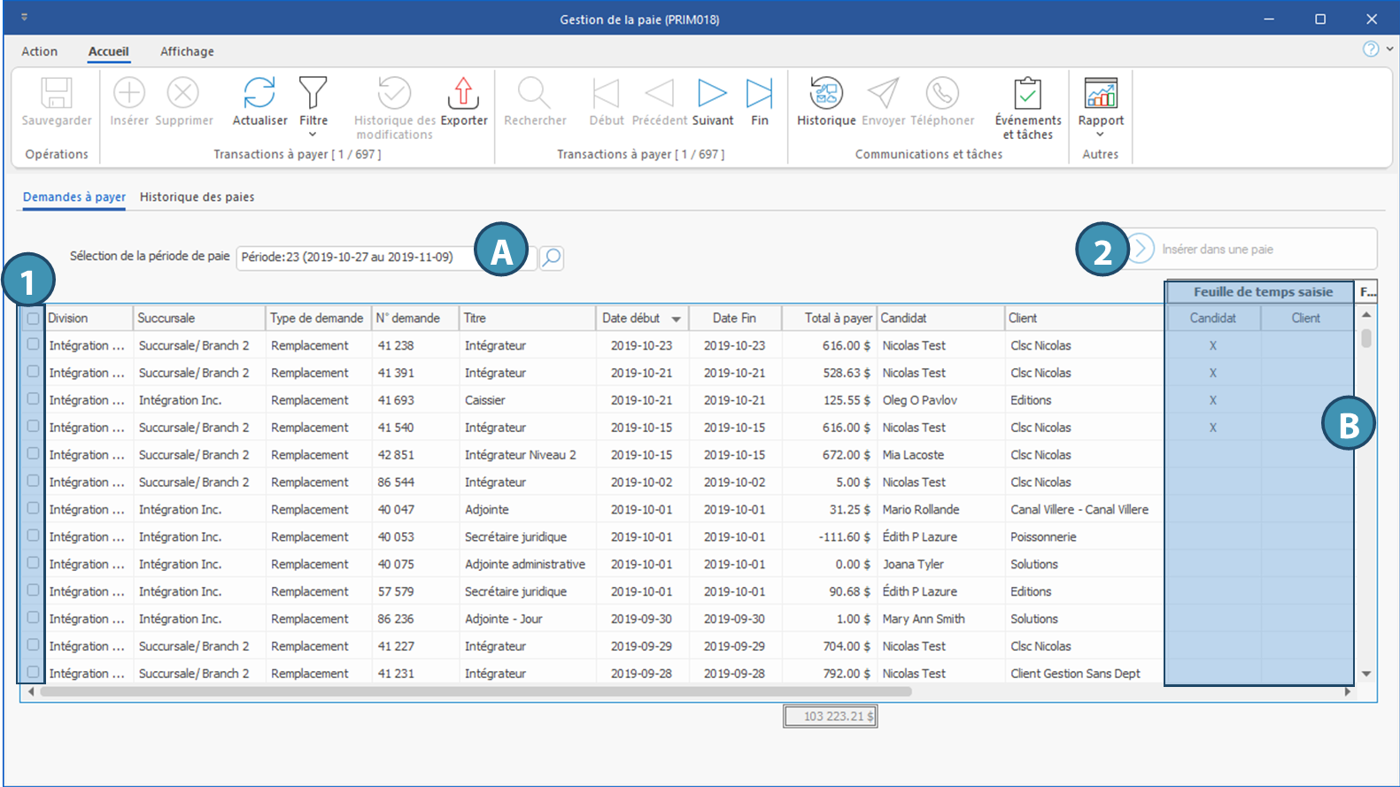Open the Rapport dropdown menu
This screenshot has height=787, width=1400.
click(1100, 135)
